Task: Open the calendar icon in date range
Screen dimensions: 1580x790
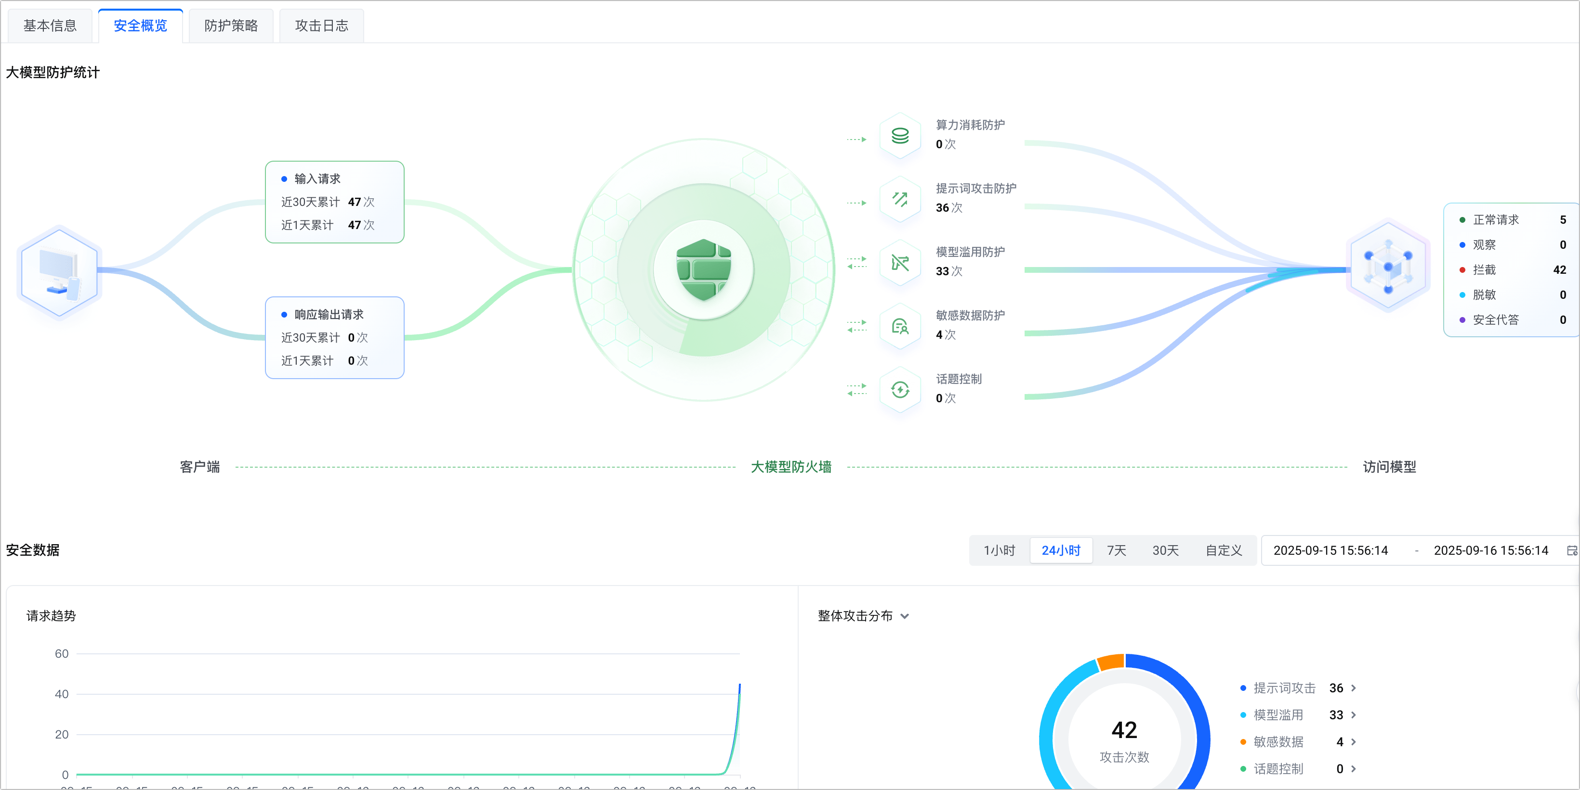Action: [x=1571, y=550]
